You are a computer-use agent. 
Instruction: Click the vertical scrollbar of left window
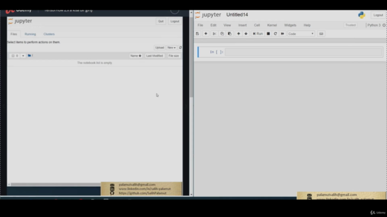pyautogui.click(x=191, y=57)
